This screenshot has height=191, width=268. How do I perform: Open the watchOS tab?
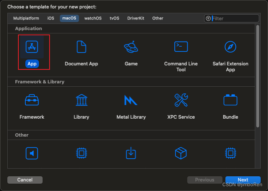coord(93,18)
